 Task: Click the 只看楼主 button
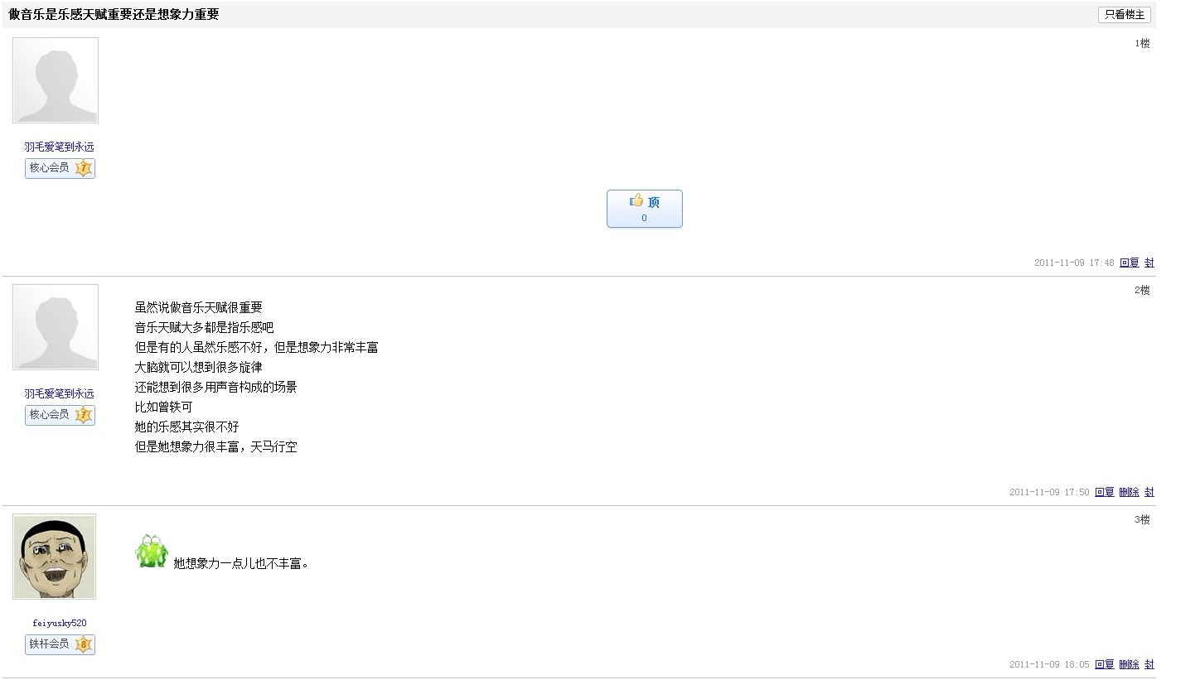click(1124, 15)
